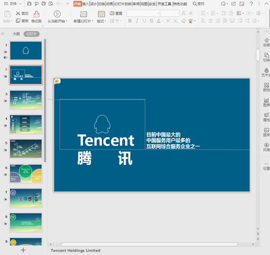Open the Layout (版式) dropdown
Viewport: 270px width, 255px height.
(x=101, y=21)
